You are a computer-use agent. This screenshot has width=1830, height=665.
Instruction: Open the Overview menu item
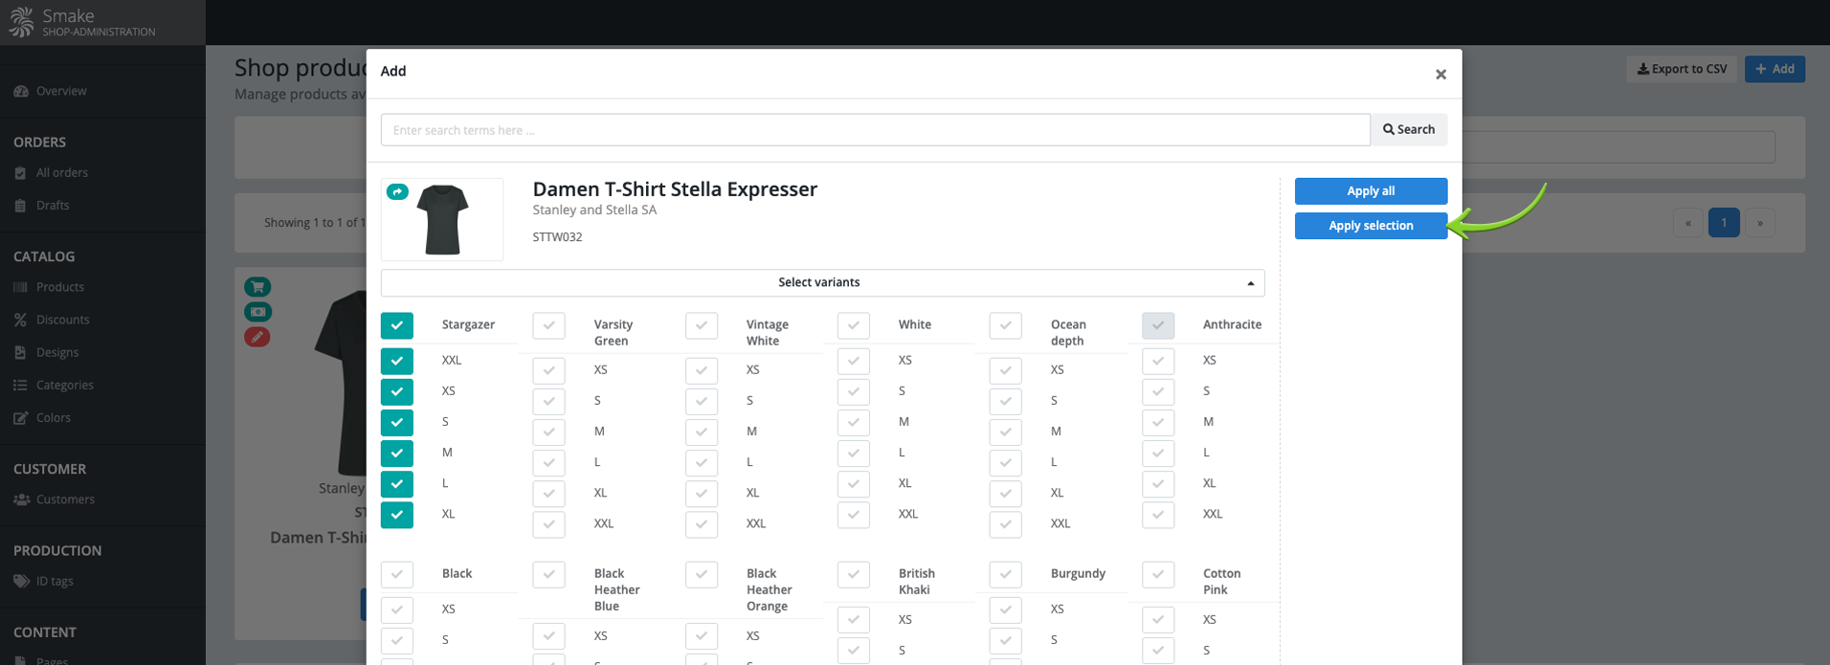coord(61,91)
